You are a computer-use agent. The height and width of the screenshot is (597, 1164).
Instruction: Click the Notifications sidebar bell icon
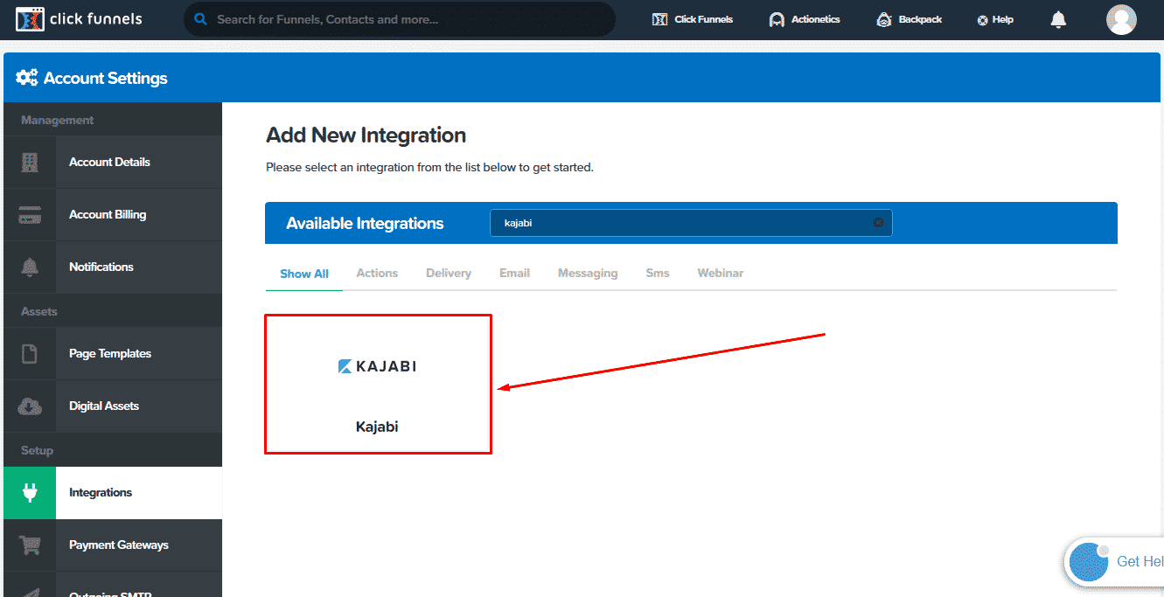30,267
